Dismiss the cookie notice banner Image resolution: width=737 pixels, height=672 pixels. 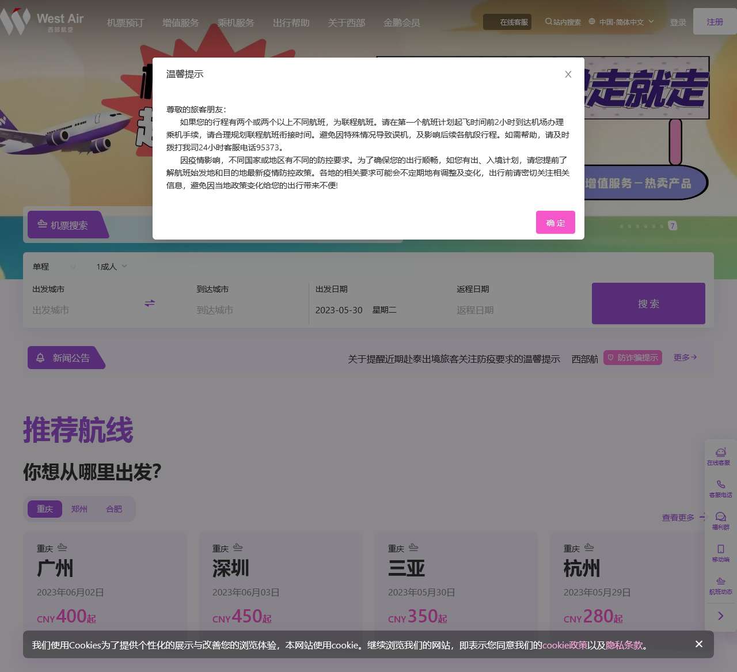point(698,644)
